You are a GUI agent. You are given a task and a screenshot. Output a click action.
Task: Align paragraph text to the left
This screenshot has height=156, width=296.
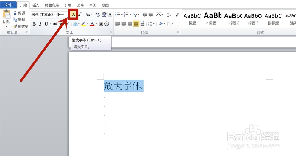(x=118, y=24)
